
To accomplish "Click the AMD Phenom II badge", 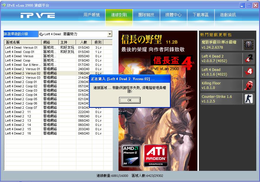I will point(131,156).
